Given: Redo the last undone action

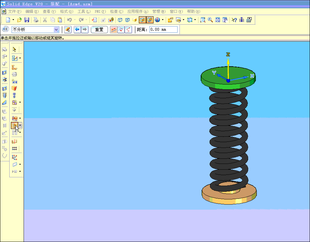Looking at the screenshot, I should click(81, 20).
